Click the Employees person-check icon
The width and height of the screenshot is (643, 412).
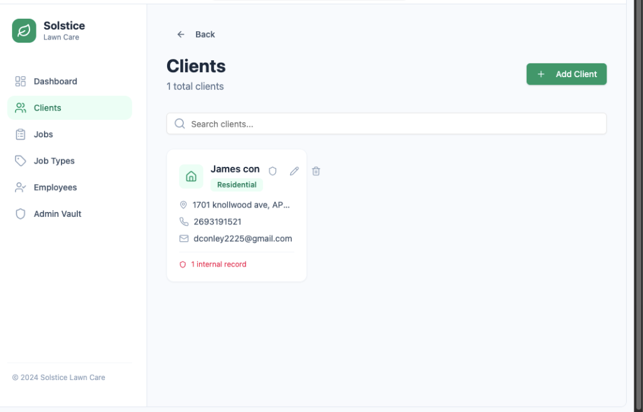pos(21,188)
